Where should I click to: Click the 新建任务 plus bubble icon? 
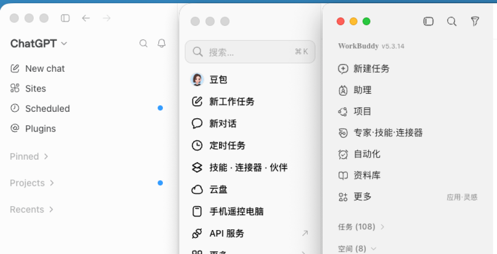(x=343, y=69)
